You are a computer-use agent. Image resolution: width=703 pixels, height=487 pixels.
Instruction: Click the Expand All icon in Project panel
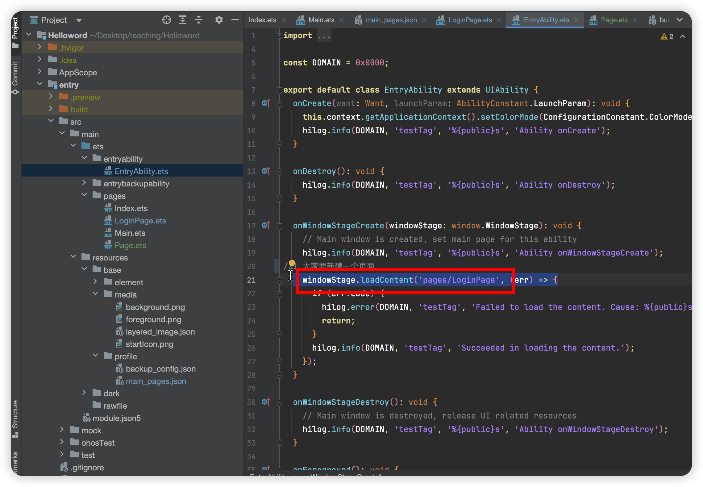coord(183,20)
